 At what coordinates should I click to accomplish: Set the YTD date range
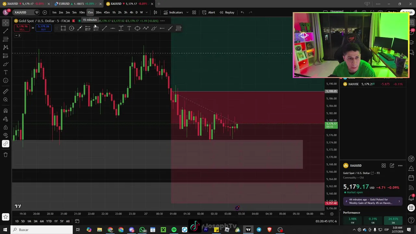[49, 221]
